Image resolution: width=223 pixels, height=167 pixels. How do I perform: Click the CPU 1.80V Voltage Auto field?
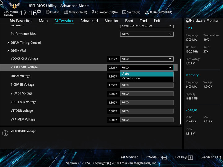coord(147,102)
